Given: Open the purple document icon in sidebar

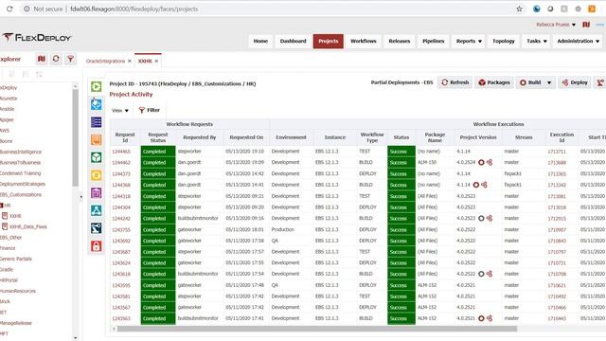Looking at the screenshot, I should [x=97, y=192].
